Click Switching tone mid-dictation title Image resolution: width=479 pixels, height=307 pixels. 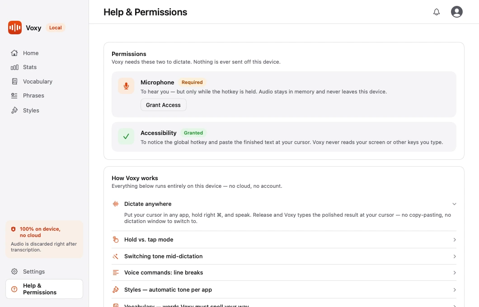click(164, 256)
